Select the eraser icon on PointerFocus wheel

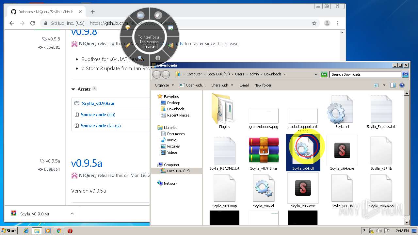pyautogui.click(x=158, y=15)
